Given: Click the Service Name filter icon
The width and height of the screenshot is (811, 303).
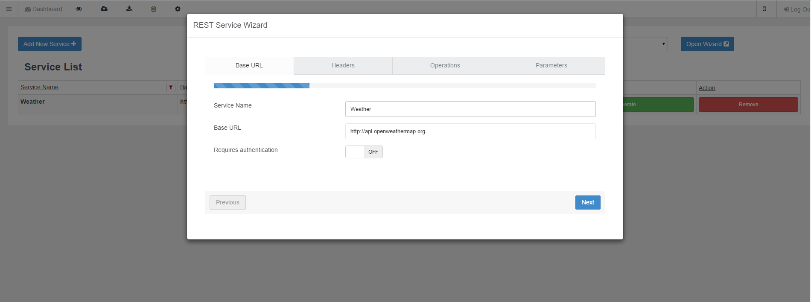Looking at the screenshot, I should click(171, 87).
